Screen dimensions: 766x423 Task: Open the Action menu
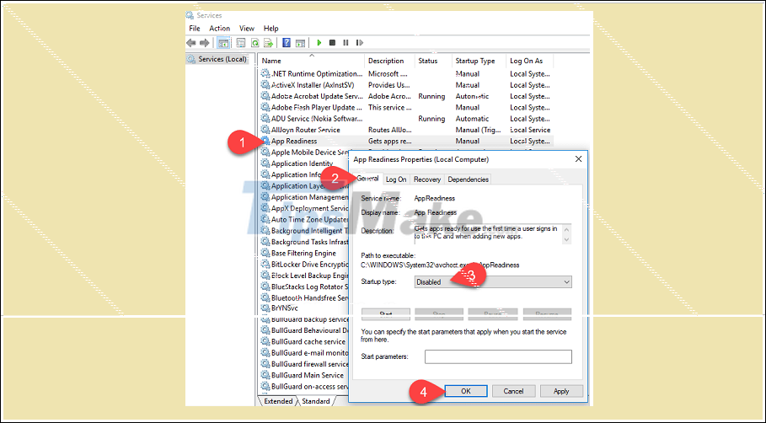pos(219,29)
